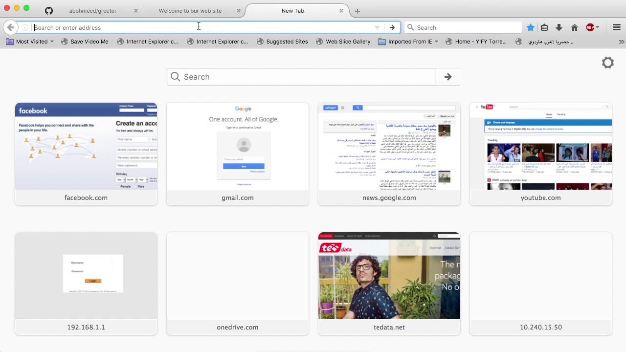
Task: Bookmark this page with star icon
Action: coord(531,27)
